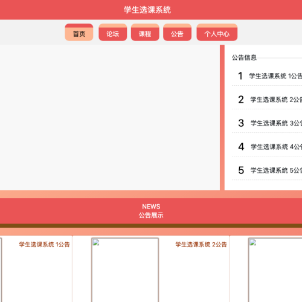Open the 学生选课系统 1公告 news card title
Viewport: 302px width, 302px height.
(44, 245)
